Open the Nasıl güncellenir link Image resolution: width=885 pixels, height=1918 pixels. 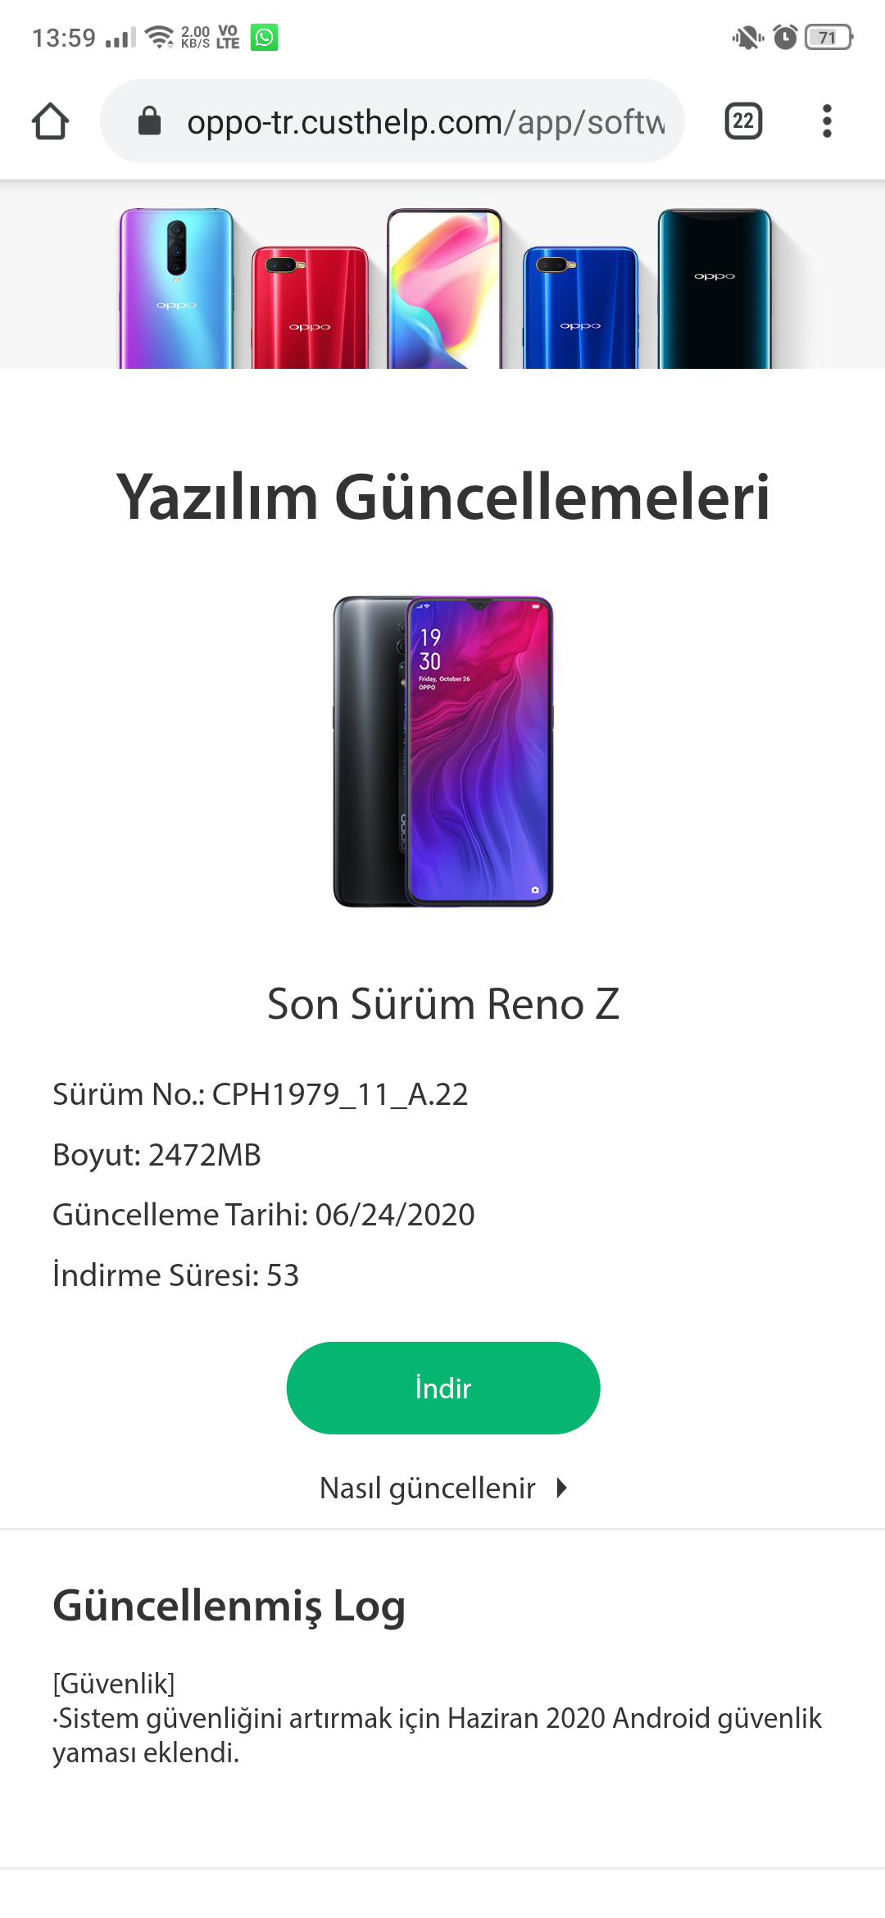point(427,1487)
